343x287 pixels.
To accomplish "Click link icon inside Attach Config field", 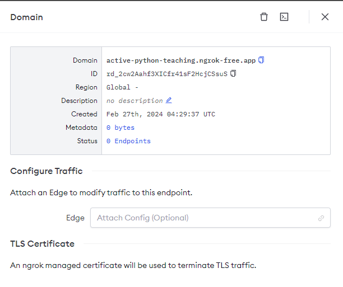I will (321, 218).
